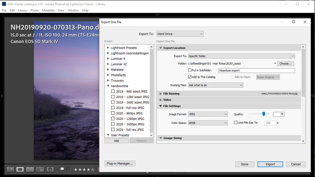
Task: Enable Limit File Size To checkbox
Action: pos(236,123)
